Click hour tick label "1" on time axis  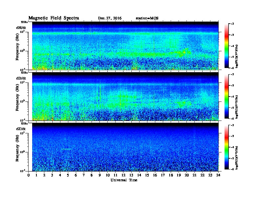tap(36, 175)
